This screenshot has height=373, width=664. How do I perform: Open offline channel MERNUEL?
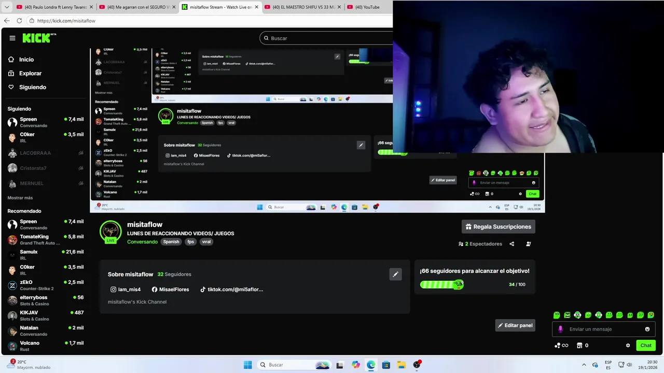(x=46, y=183)
